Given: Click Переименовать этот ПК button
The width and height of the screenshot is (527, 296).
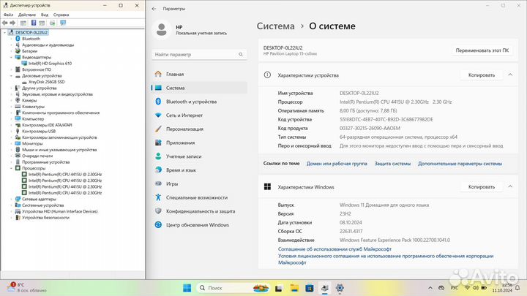Looking at the screenshot, I should click(x=482, y=50).
